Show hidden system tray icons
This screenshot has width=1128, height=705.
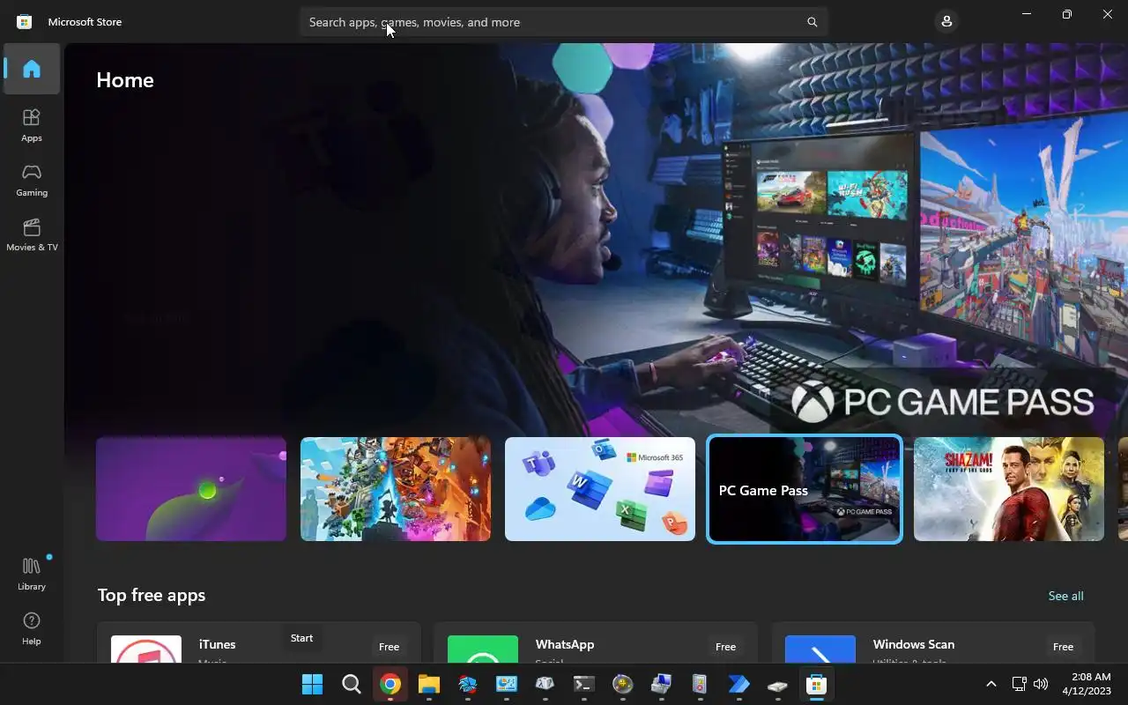[x=991, y=684]
